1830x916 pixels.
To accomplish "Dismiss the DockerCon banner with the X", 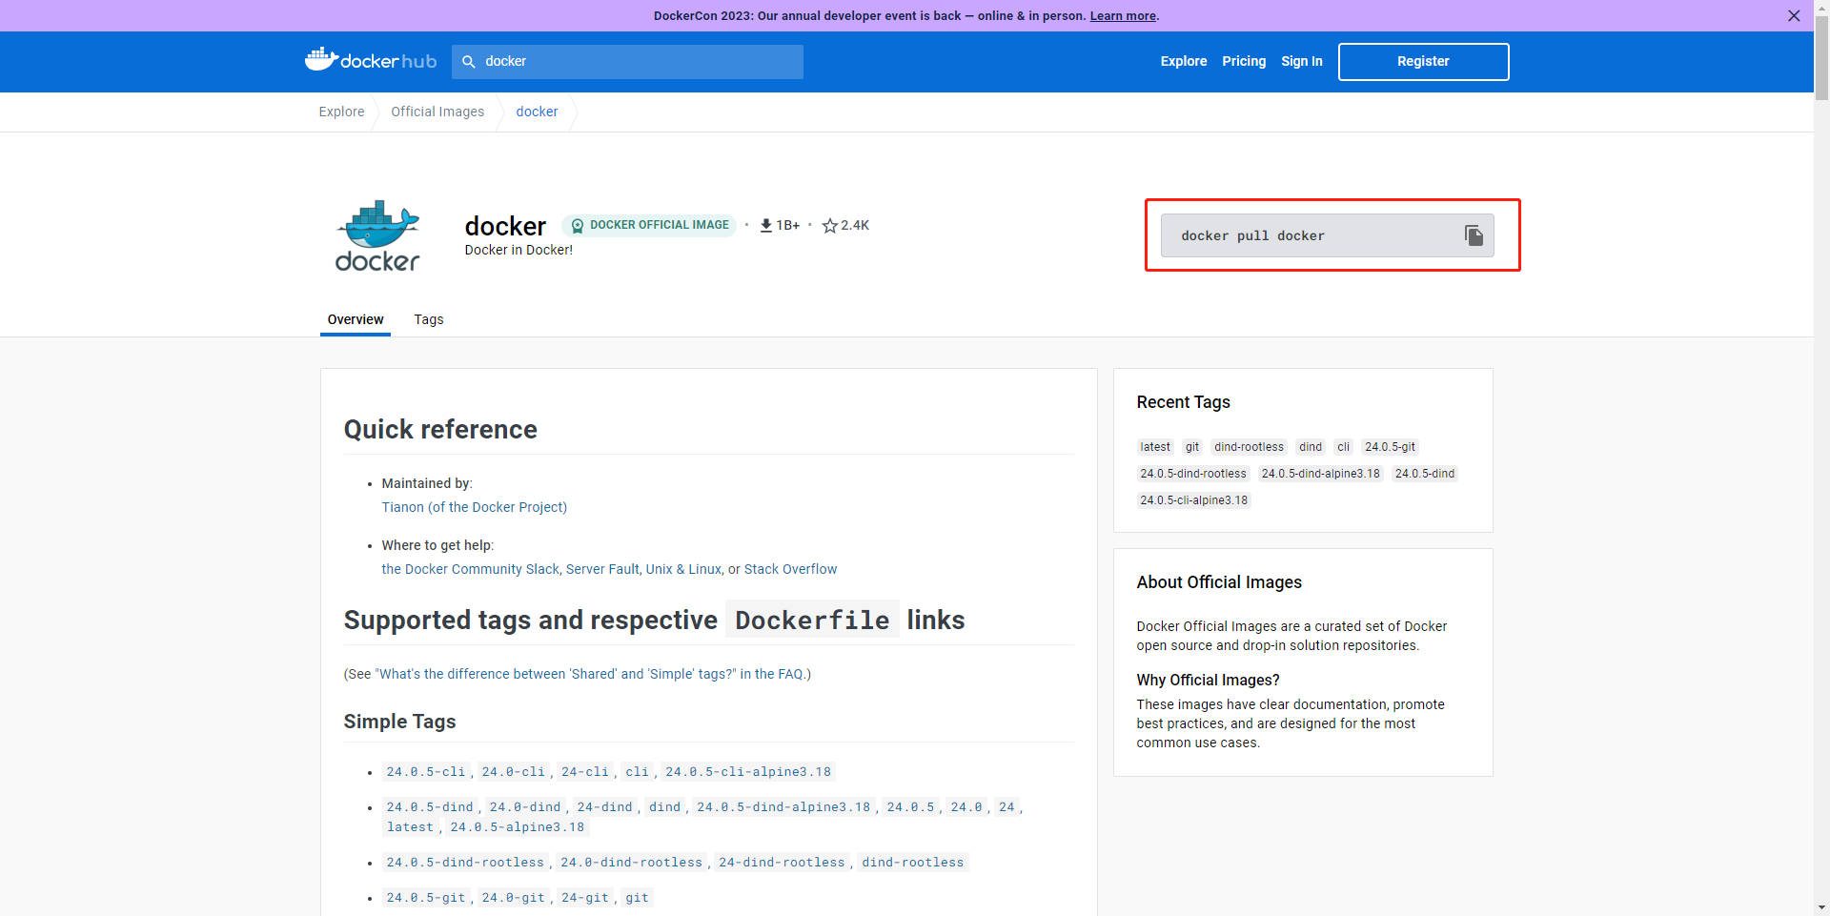I will coord(1794,16).
